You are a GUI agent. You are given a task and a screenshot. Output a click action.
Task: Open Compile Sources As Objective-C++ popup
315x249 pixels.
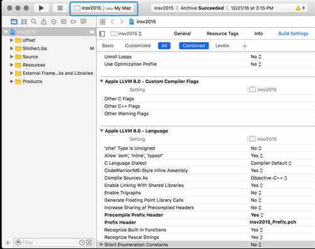(269, 178)
